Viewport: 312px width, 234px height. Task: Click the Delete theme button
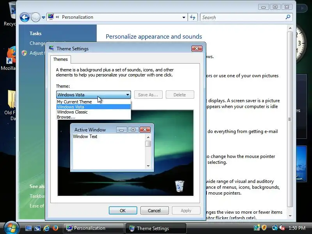pyautogui.click(x=180, y=95)
